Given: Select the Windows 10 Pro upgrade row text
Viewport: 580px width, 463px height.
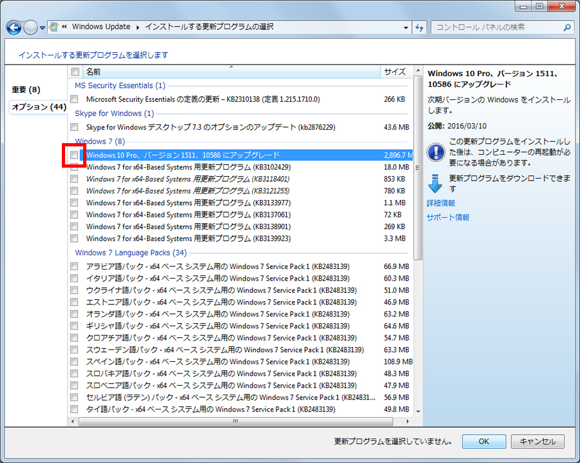Looking at the screenshot, I should point(183,155).
